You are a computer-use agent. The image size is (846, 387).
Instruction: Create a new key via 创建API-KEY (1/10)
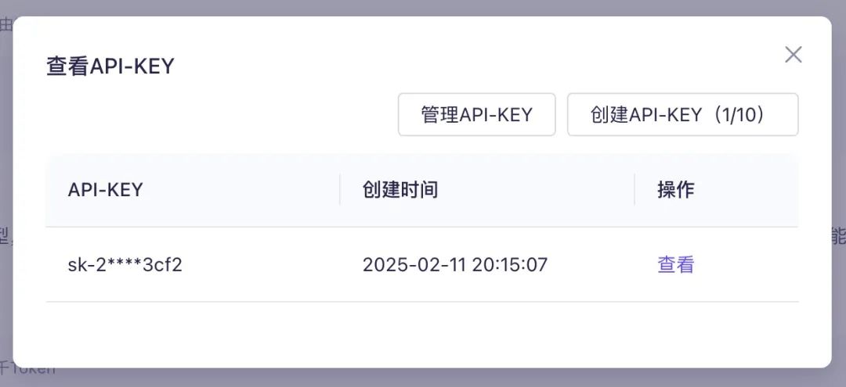click(682, 115)
